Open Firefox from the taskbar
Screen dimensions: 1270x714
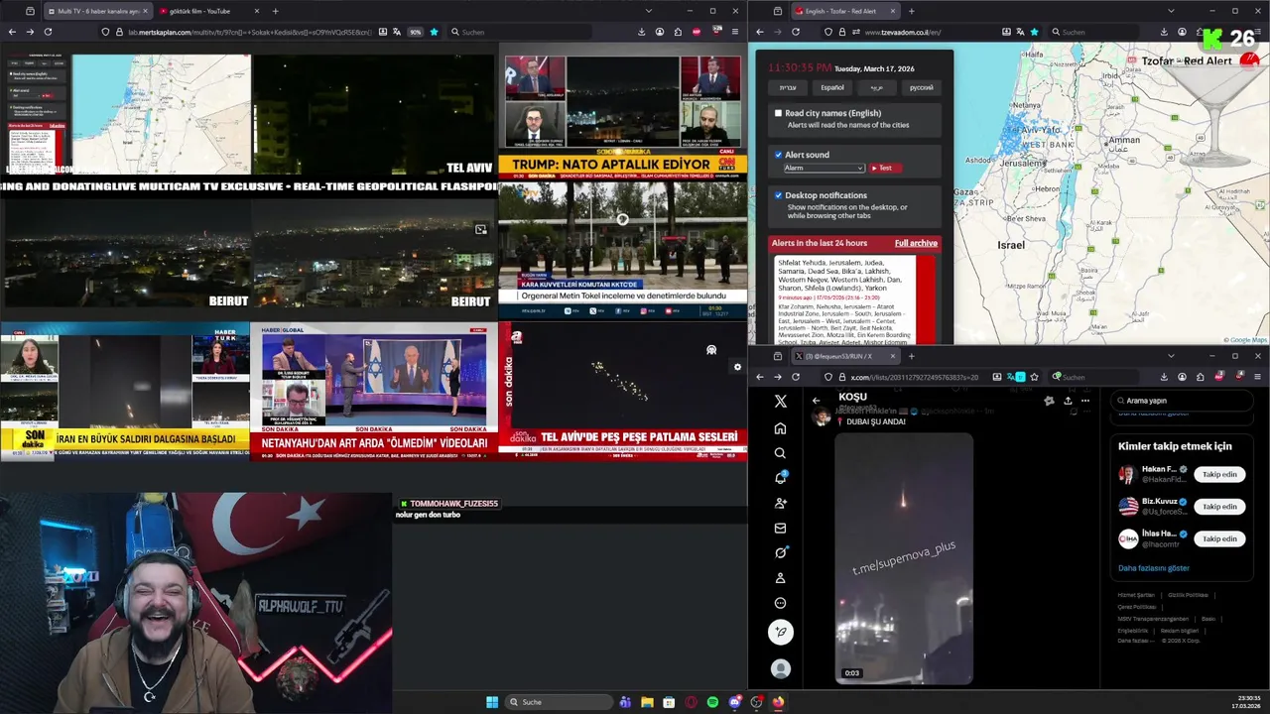pyautogui.click(x=778, y=702)
